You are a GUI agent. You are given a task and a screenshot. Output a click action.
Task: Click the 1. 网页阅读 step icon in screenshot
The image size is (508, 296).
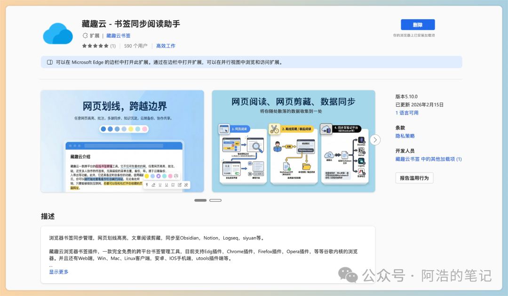[x=224, y=129]
